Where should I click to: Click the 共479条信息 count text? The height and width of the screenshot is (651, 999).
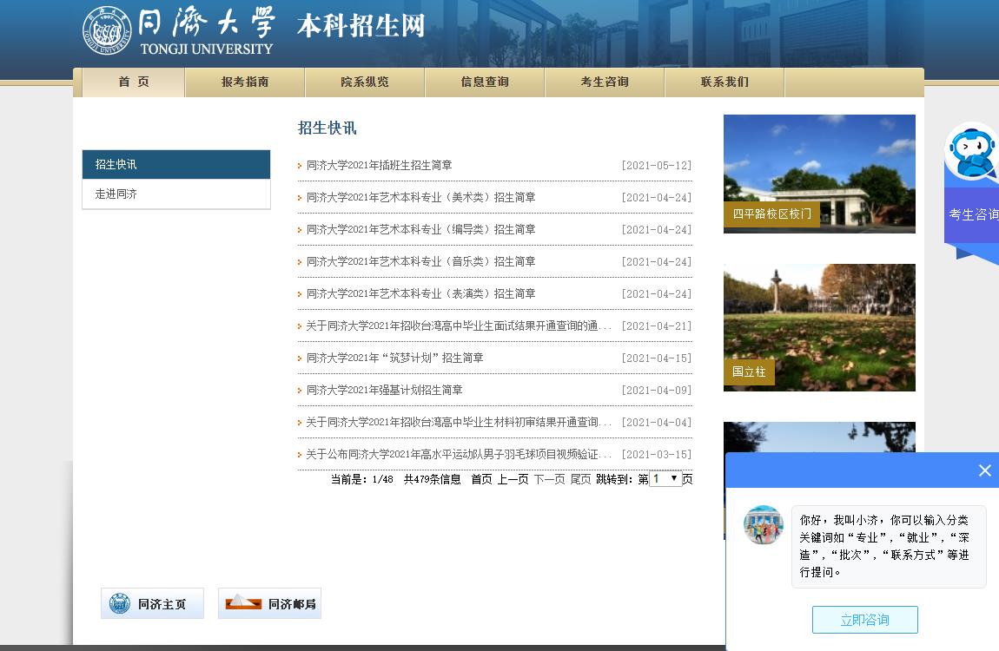click(x=432, y=479)
